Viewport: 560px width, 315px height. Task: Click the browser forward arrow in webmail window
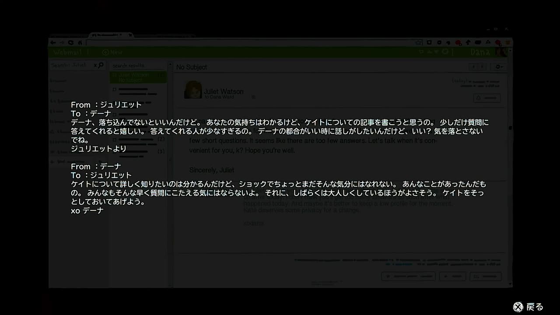(x=62, y=42)
